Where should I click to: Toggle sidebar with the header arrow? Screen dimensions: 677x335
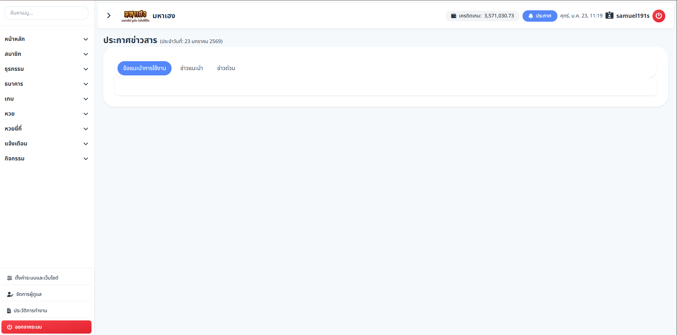coord(109,16)
